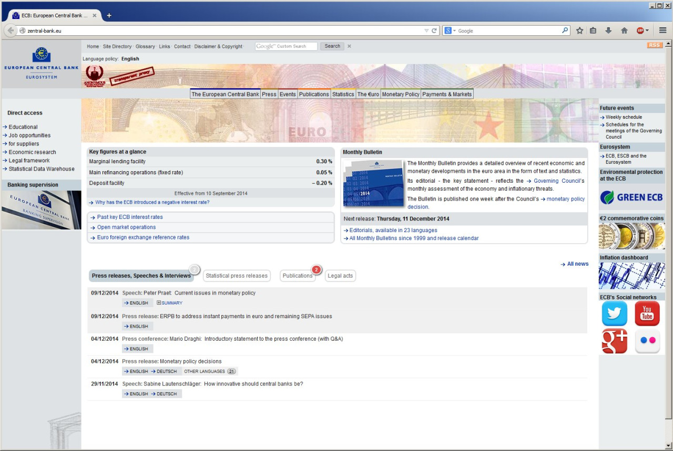Click the orange RSS feed icon
This screenshot has height=451, width=673.
(655, 45)
